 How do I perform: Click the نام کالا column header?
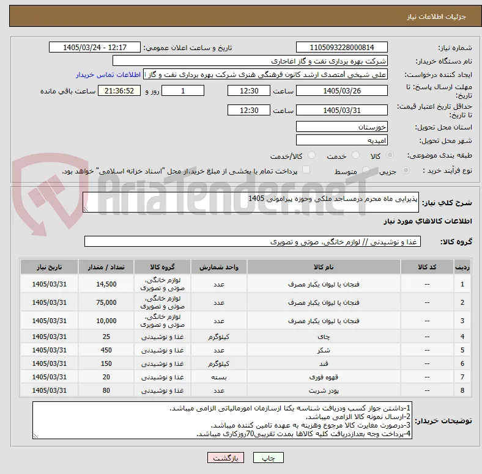(x=324, y=267)
